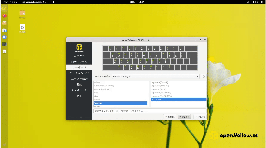Open the Files manager from the dock
Image resolution: width=266 pixels, height=148 pixels.
click(4, 23)
